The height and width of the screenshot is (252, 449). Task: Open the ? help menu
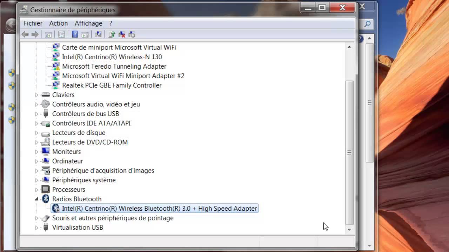(x=110, y=23)
